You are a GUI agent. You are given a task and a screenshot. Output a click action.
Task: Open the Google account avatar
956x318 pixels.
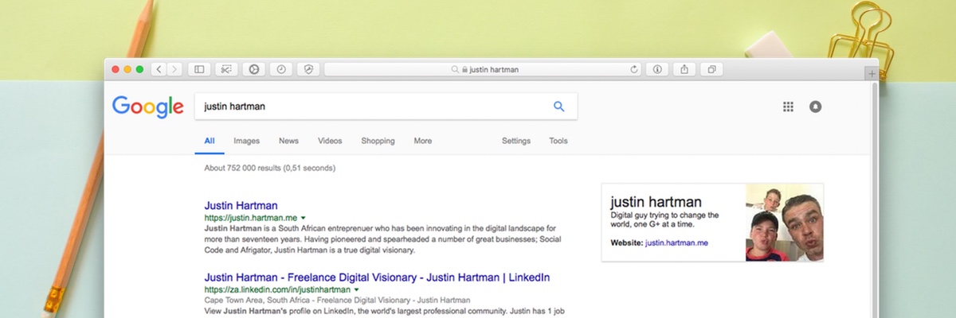(815, 107)
